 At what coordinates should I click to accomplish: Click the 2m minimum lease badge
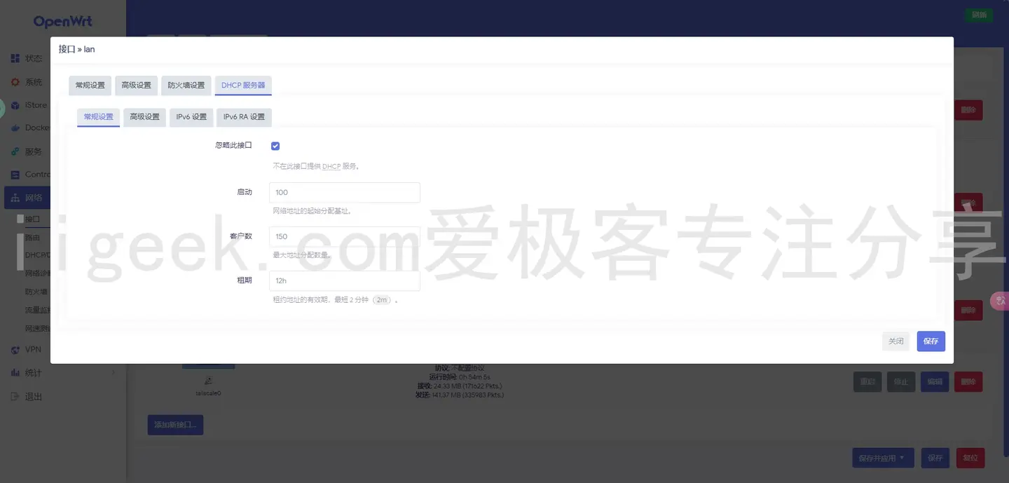point(381,299)
